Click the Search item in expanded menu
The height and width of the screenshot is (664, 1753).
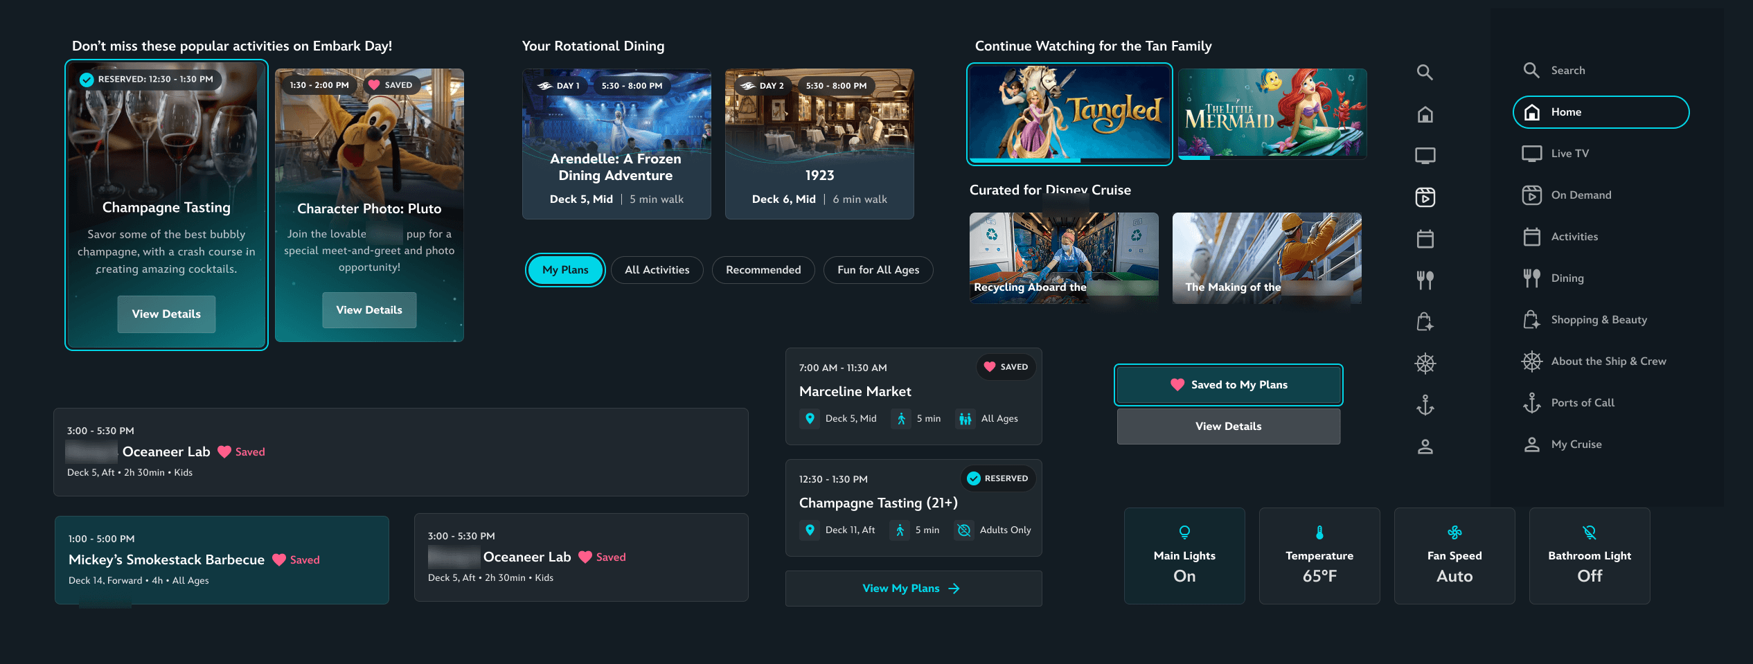(x=1601, y=71)
